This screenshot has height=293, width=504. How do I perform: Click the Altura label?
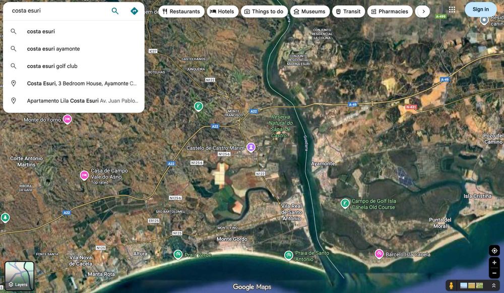pyautogui.click(x=140, y=254)
